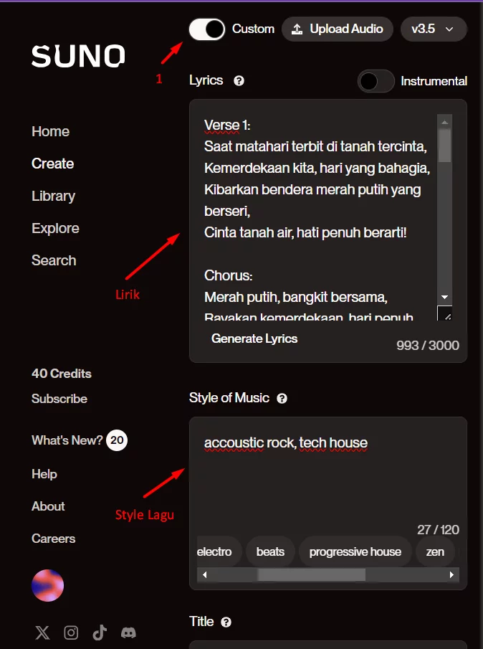The image size is (483, 649).
Task: Add the electro style tag
Action: (x=219, y=551)
